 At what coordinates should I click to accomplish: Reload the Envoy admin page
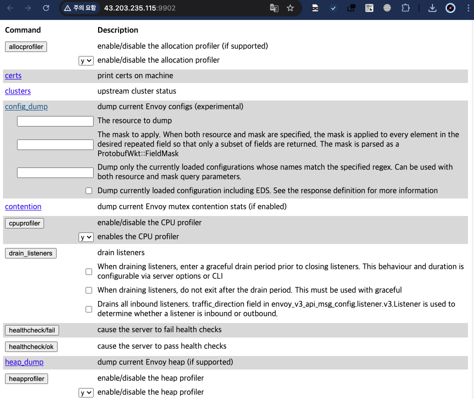click(46, 8)
